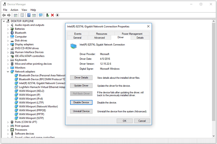Click the Print queues printer icon
The width and height of the screenshot is (217, 144).
[12, 126]
